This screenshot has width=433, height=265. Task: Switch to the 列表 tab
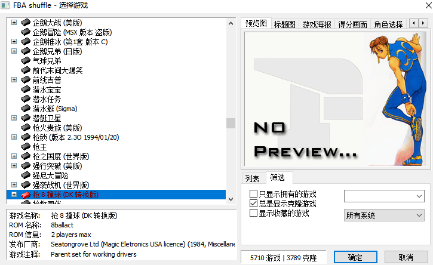tap(253, 178)
